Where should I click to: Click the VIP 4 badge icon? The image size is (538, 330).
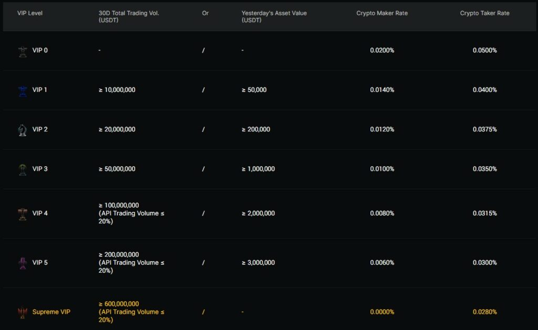(x=23, y=214)
